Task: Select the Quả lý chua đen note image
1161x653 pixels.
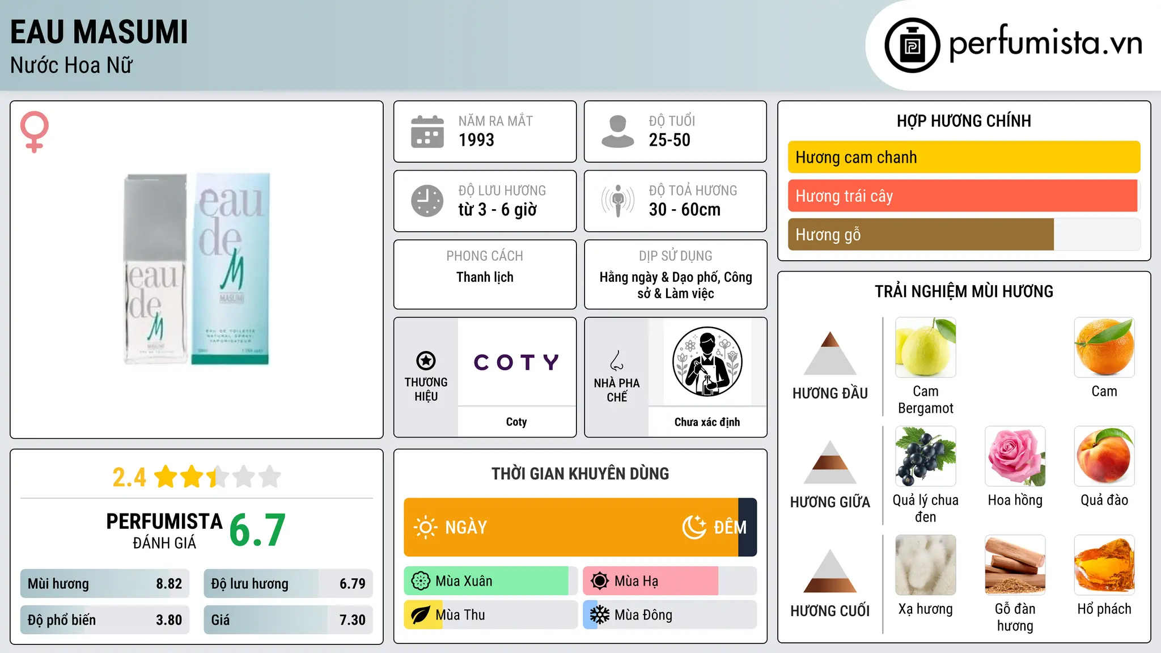Action: coord(925,456)
